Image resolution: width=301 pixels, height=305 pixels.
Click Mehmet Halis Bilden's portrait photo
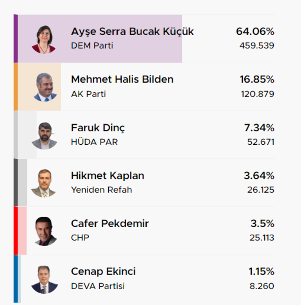pyautogui.click(x=45, y=87)
